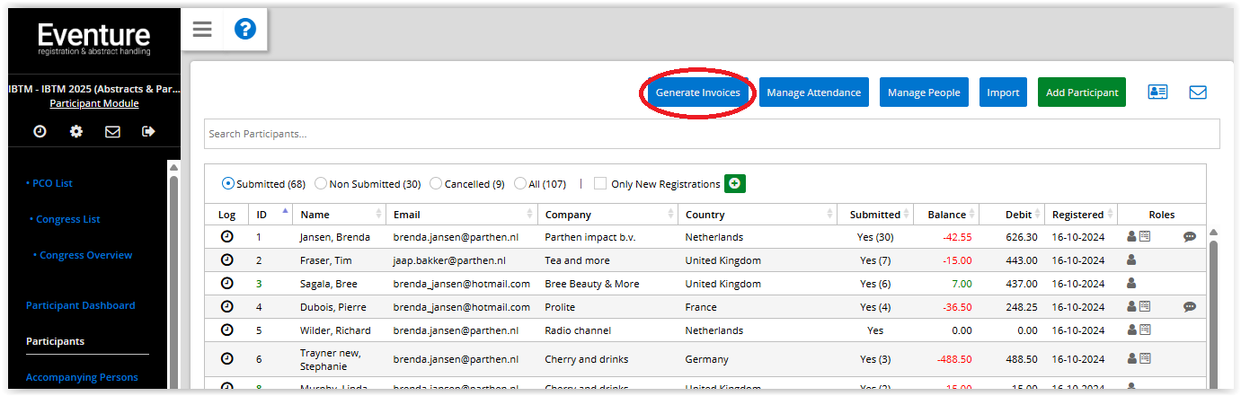Click green plus icon next to filters
The height and width of the screenshot is (396, 1241).
tap(735, 183)
